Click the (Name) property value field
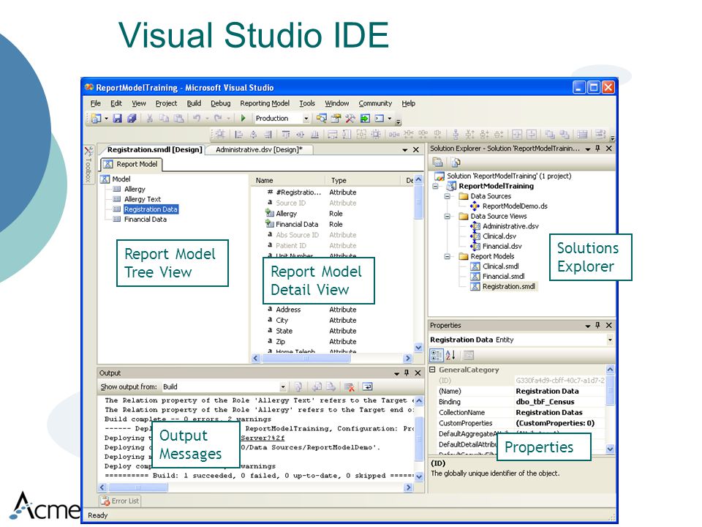The height and width of the screenshot is (527, 702). [560, 391]
